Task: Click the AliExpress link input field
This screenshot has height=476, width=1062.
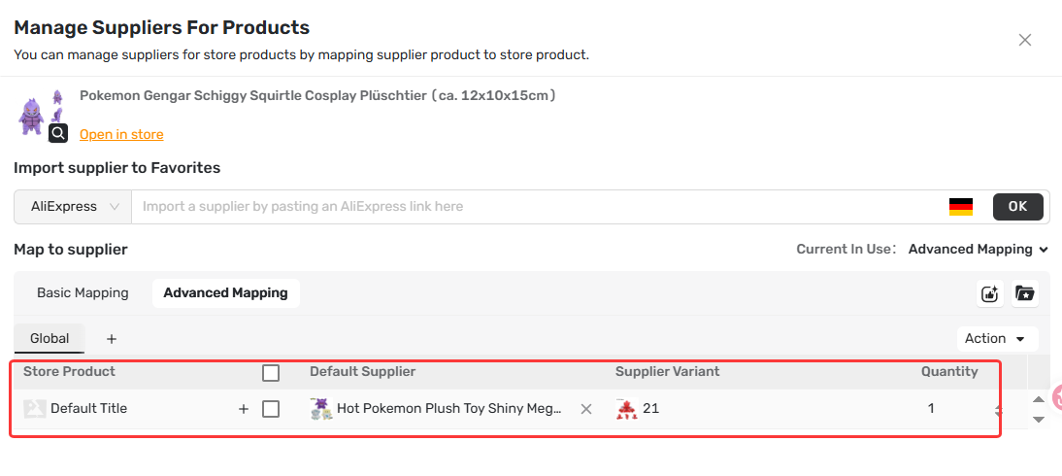Action: point(539,207)
